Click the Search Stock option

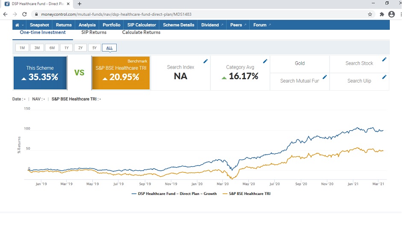tap(359, 63)
